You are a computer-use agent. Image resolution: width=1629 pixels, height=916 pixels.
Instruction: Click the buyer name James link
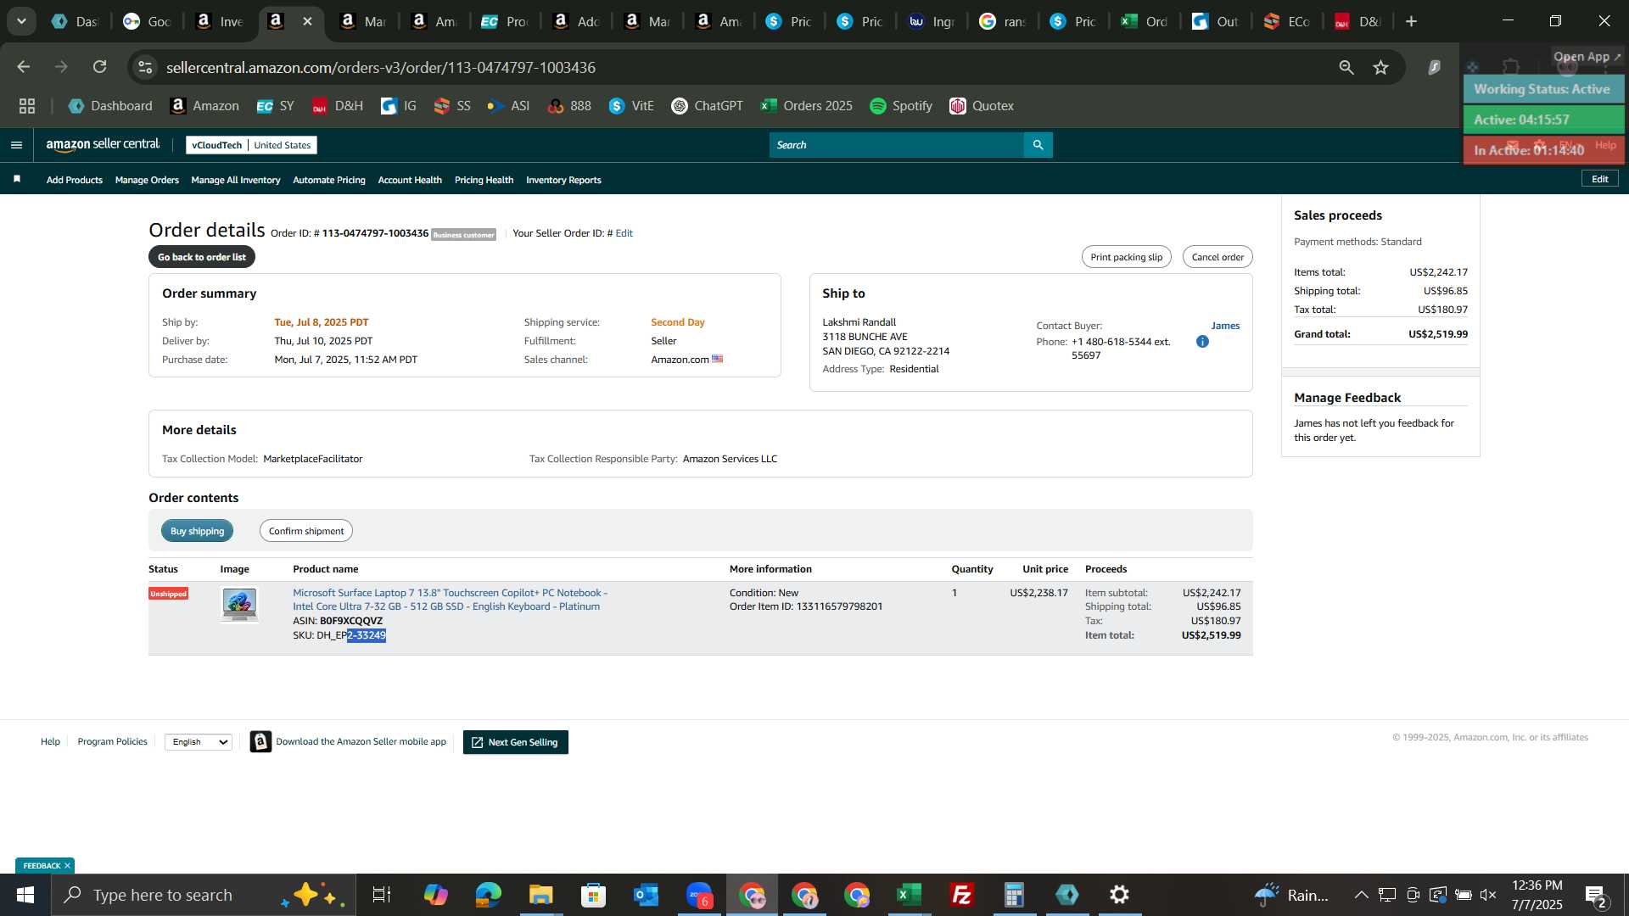[1225, 326]
